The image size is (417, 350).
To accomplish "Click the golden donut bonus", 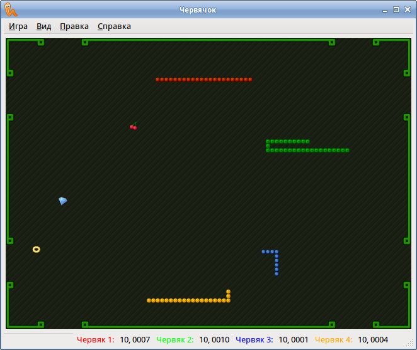I will (37, 250).
